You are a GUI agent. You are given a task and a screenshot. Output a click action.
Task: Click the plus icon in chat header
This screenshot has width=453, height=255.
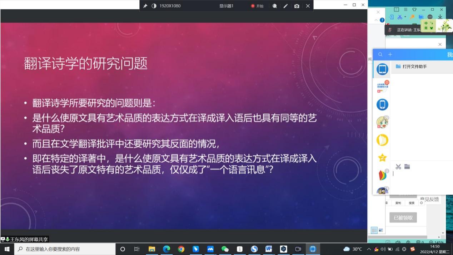[x=390, y=54]
